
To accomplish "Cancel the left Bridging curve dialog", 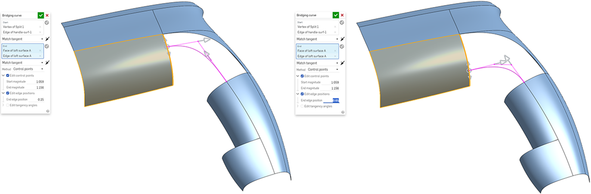I will (x=47, y=15).
